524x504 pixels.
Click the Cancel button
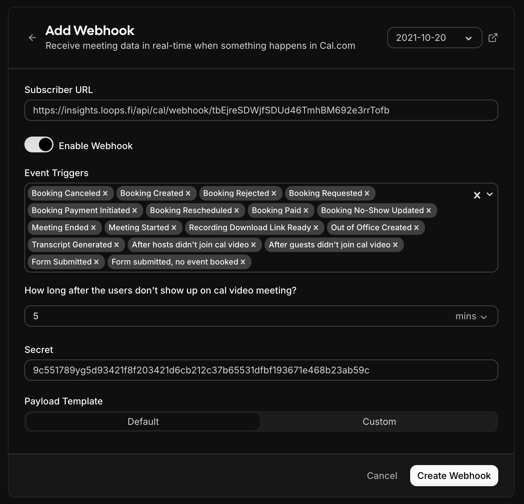coord(381,476)
